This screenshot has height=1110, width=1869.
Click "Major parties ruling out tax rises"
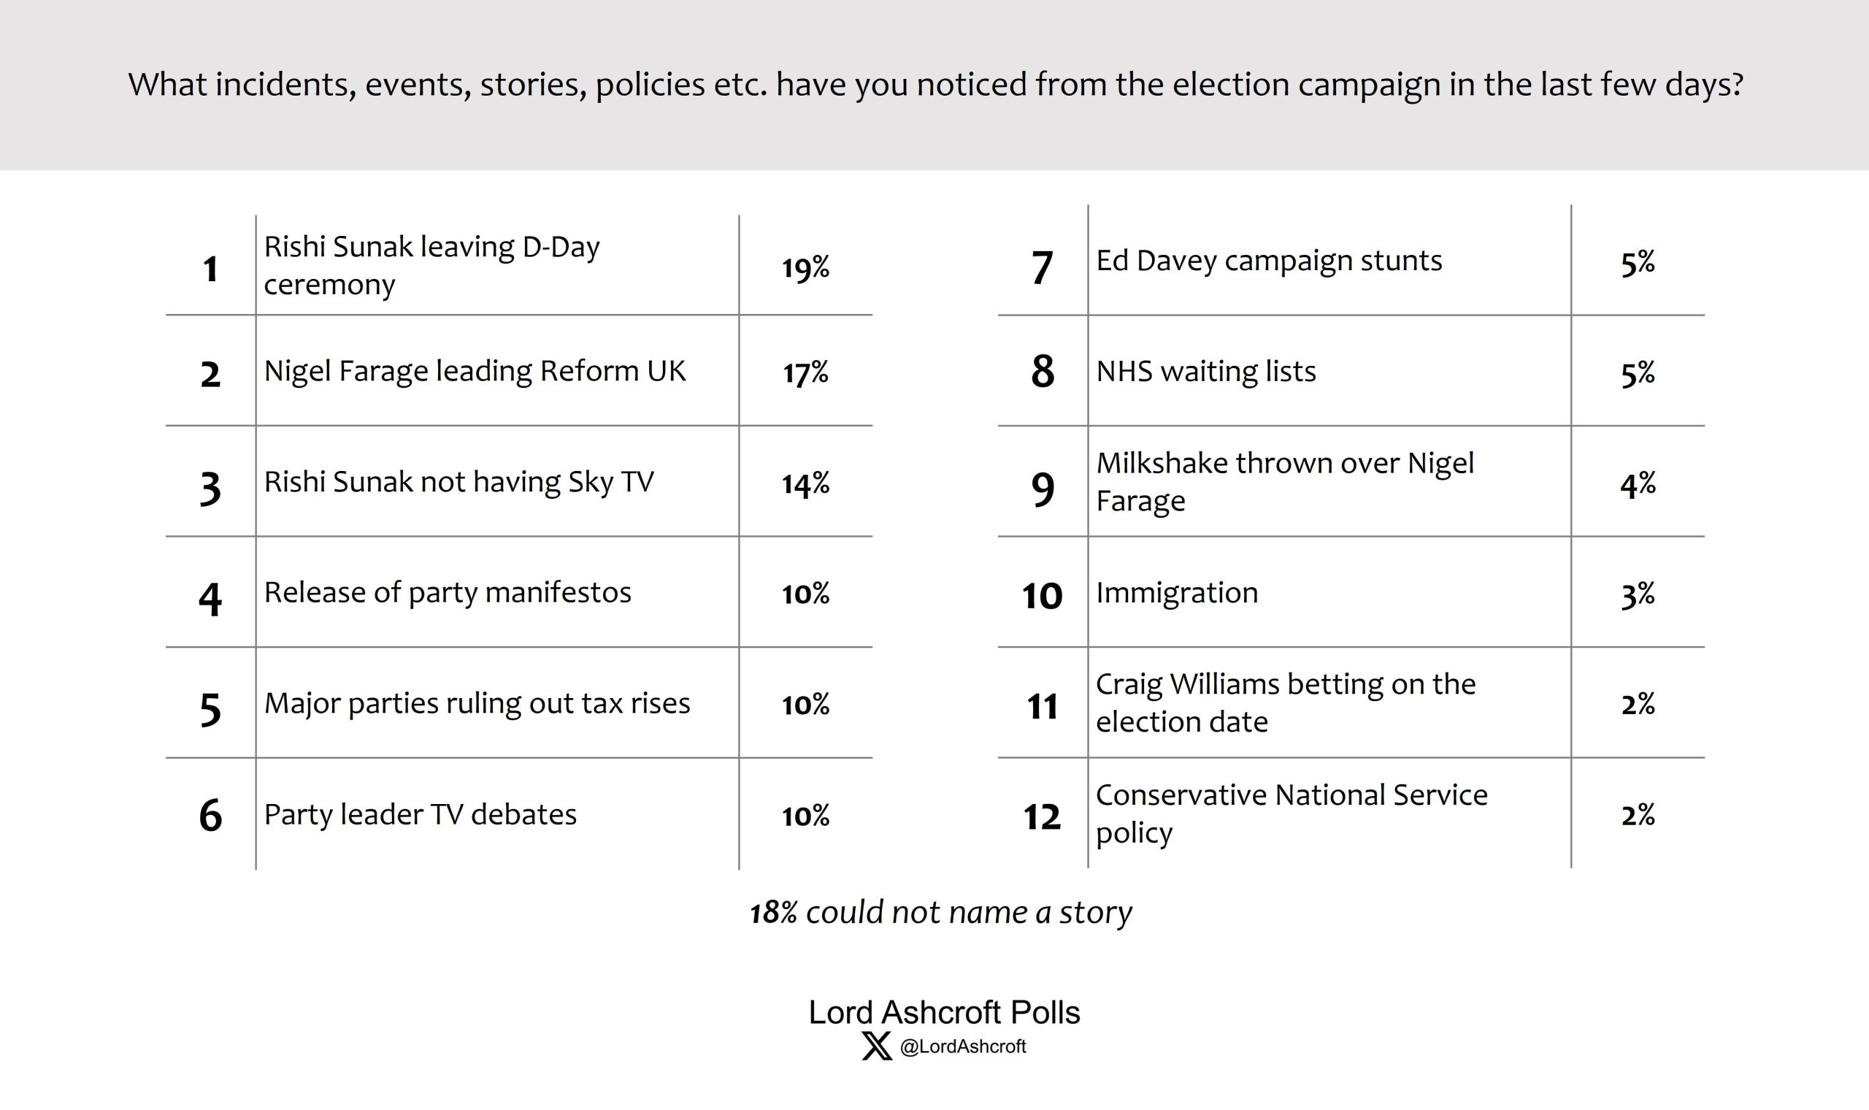477,703
